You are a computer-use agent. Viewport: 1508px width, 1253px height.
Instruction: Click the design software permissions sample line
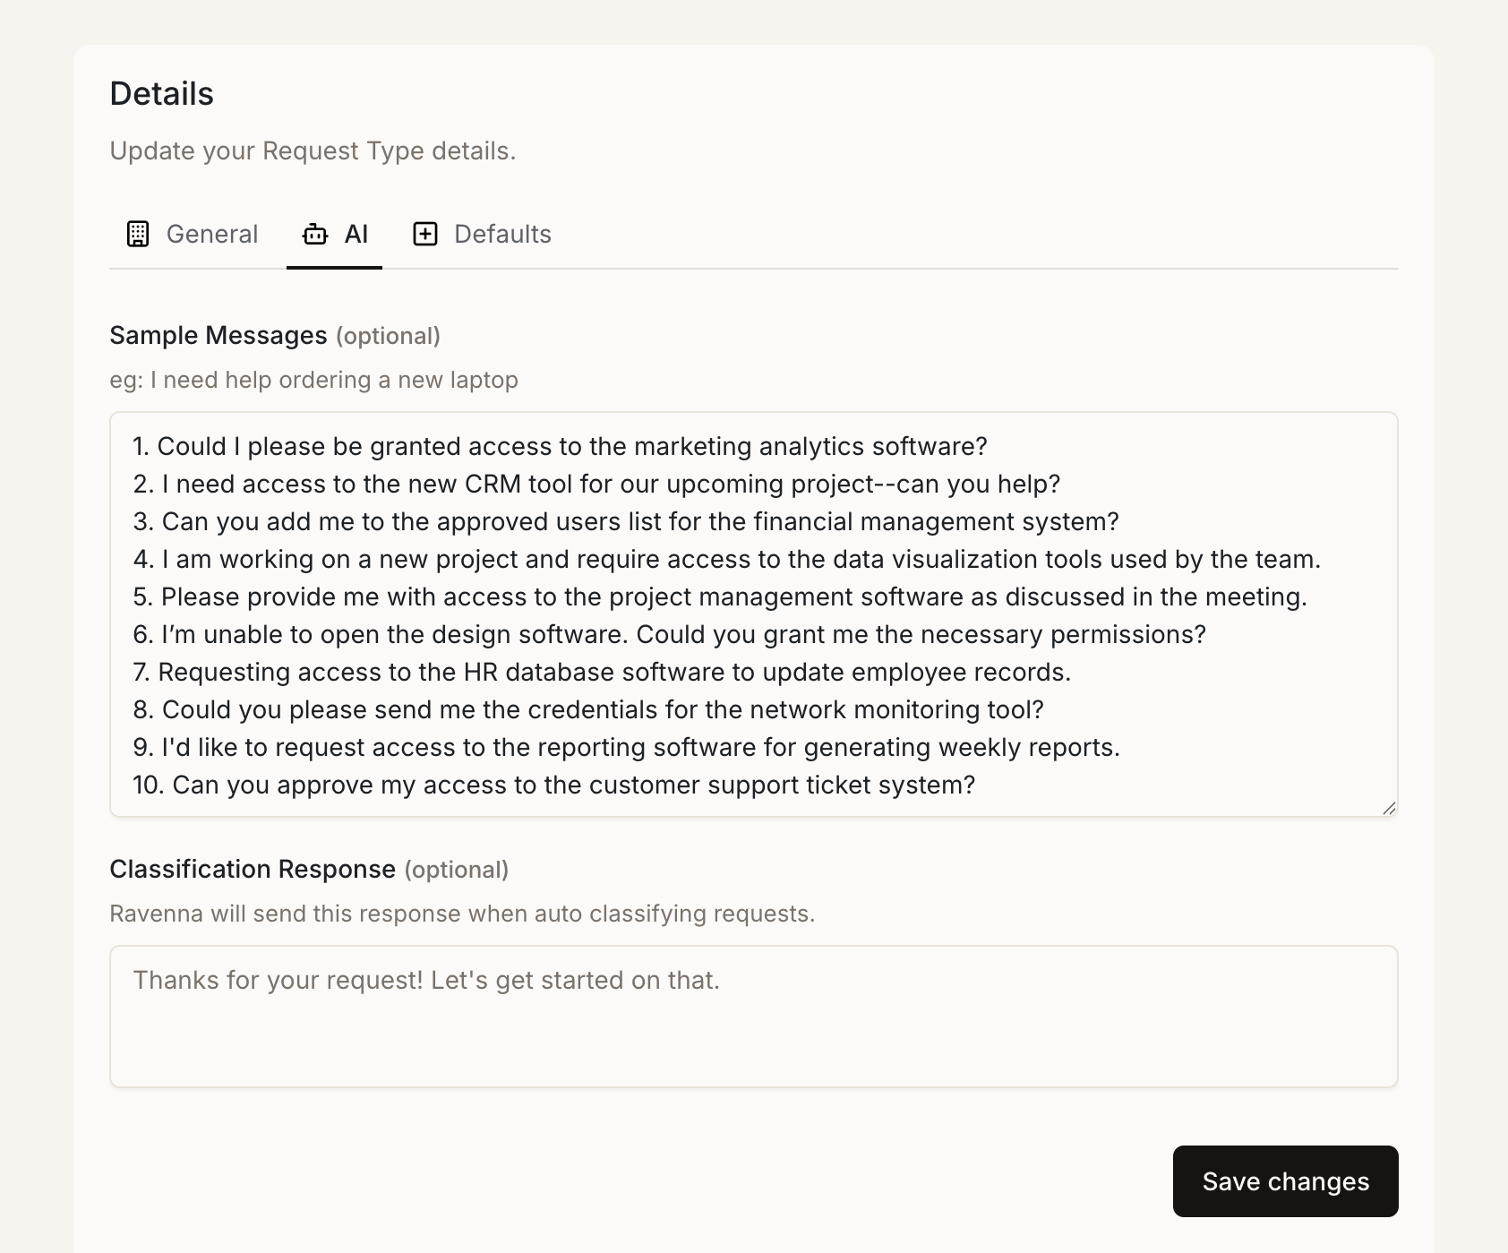[670, 634]
